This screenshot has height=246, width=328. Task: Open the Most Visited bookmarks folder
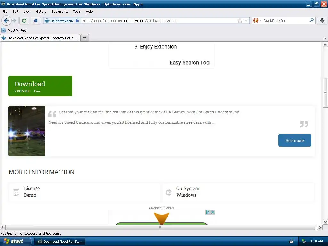pos(14,30)
